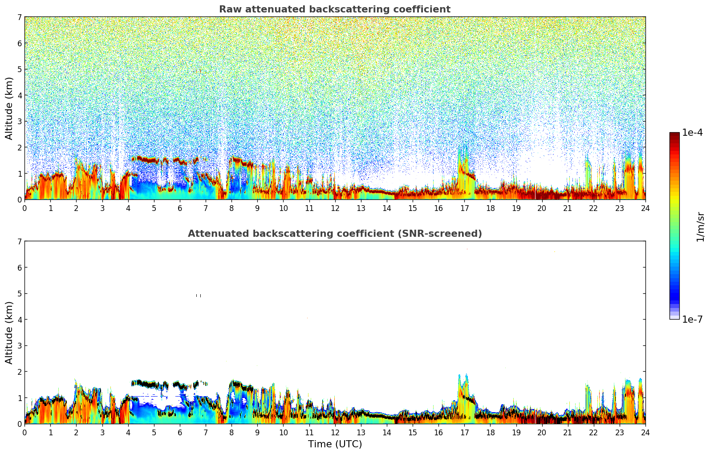Screen dimensions: 710x454
Task: Click "Altitude (km)" label of the SNR-screened plot
Action: coord(9,332)
